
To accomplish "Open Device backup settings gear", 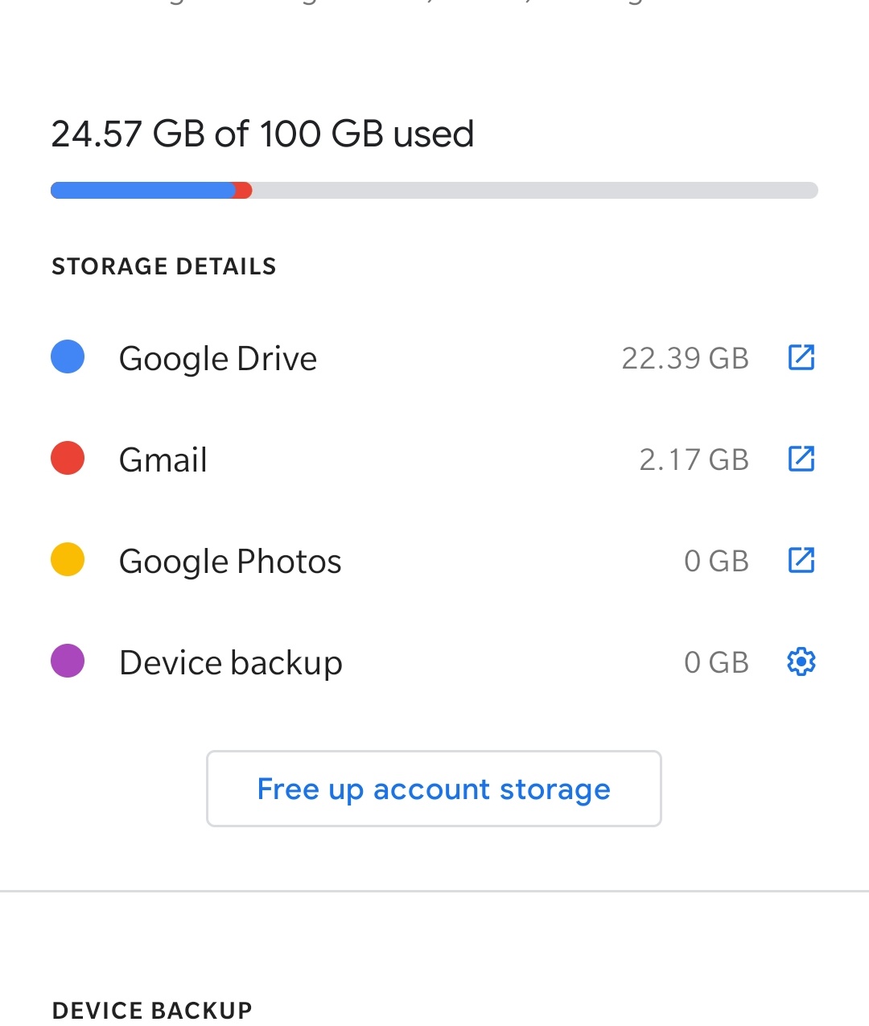I will 801,661.
